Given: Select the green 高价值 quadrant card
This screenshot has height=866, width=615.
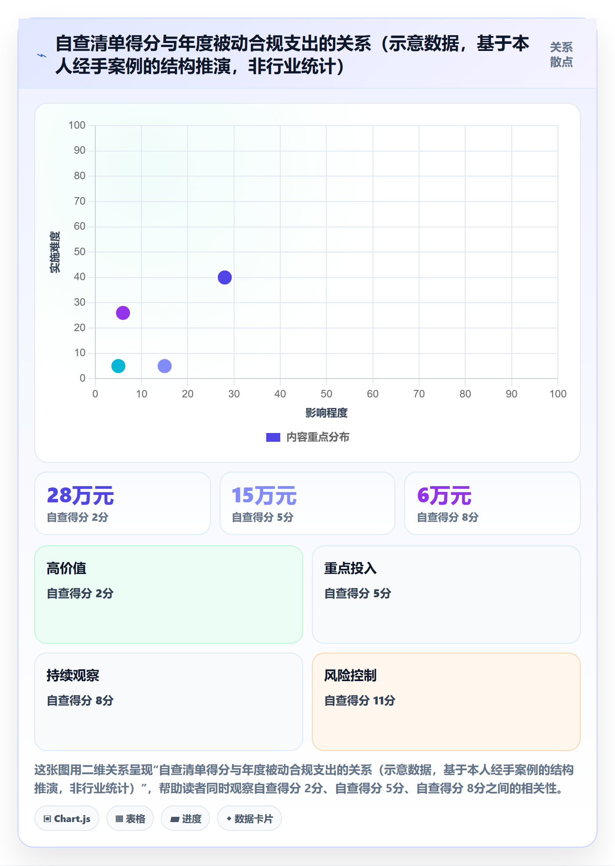Looking at the screenshot, I should (169, 595).
